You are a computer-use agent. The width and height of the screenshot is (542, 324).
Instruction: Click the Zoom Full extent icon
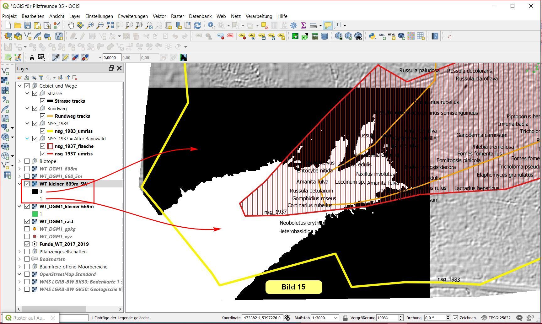coord(110,25)
